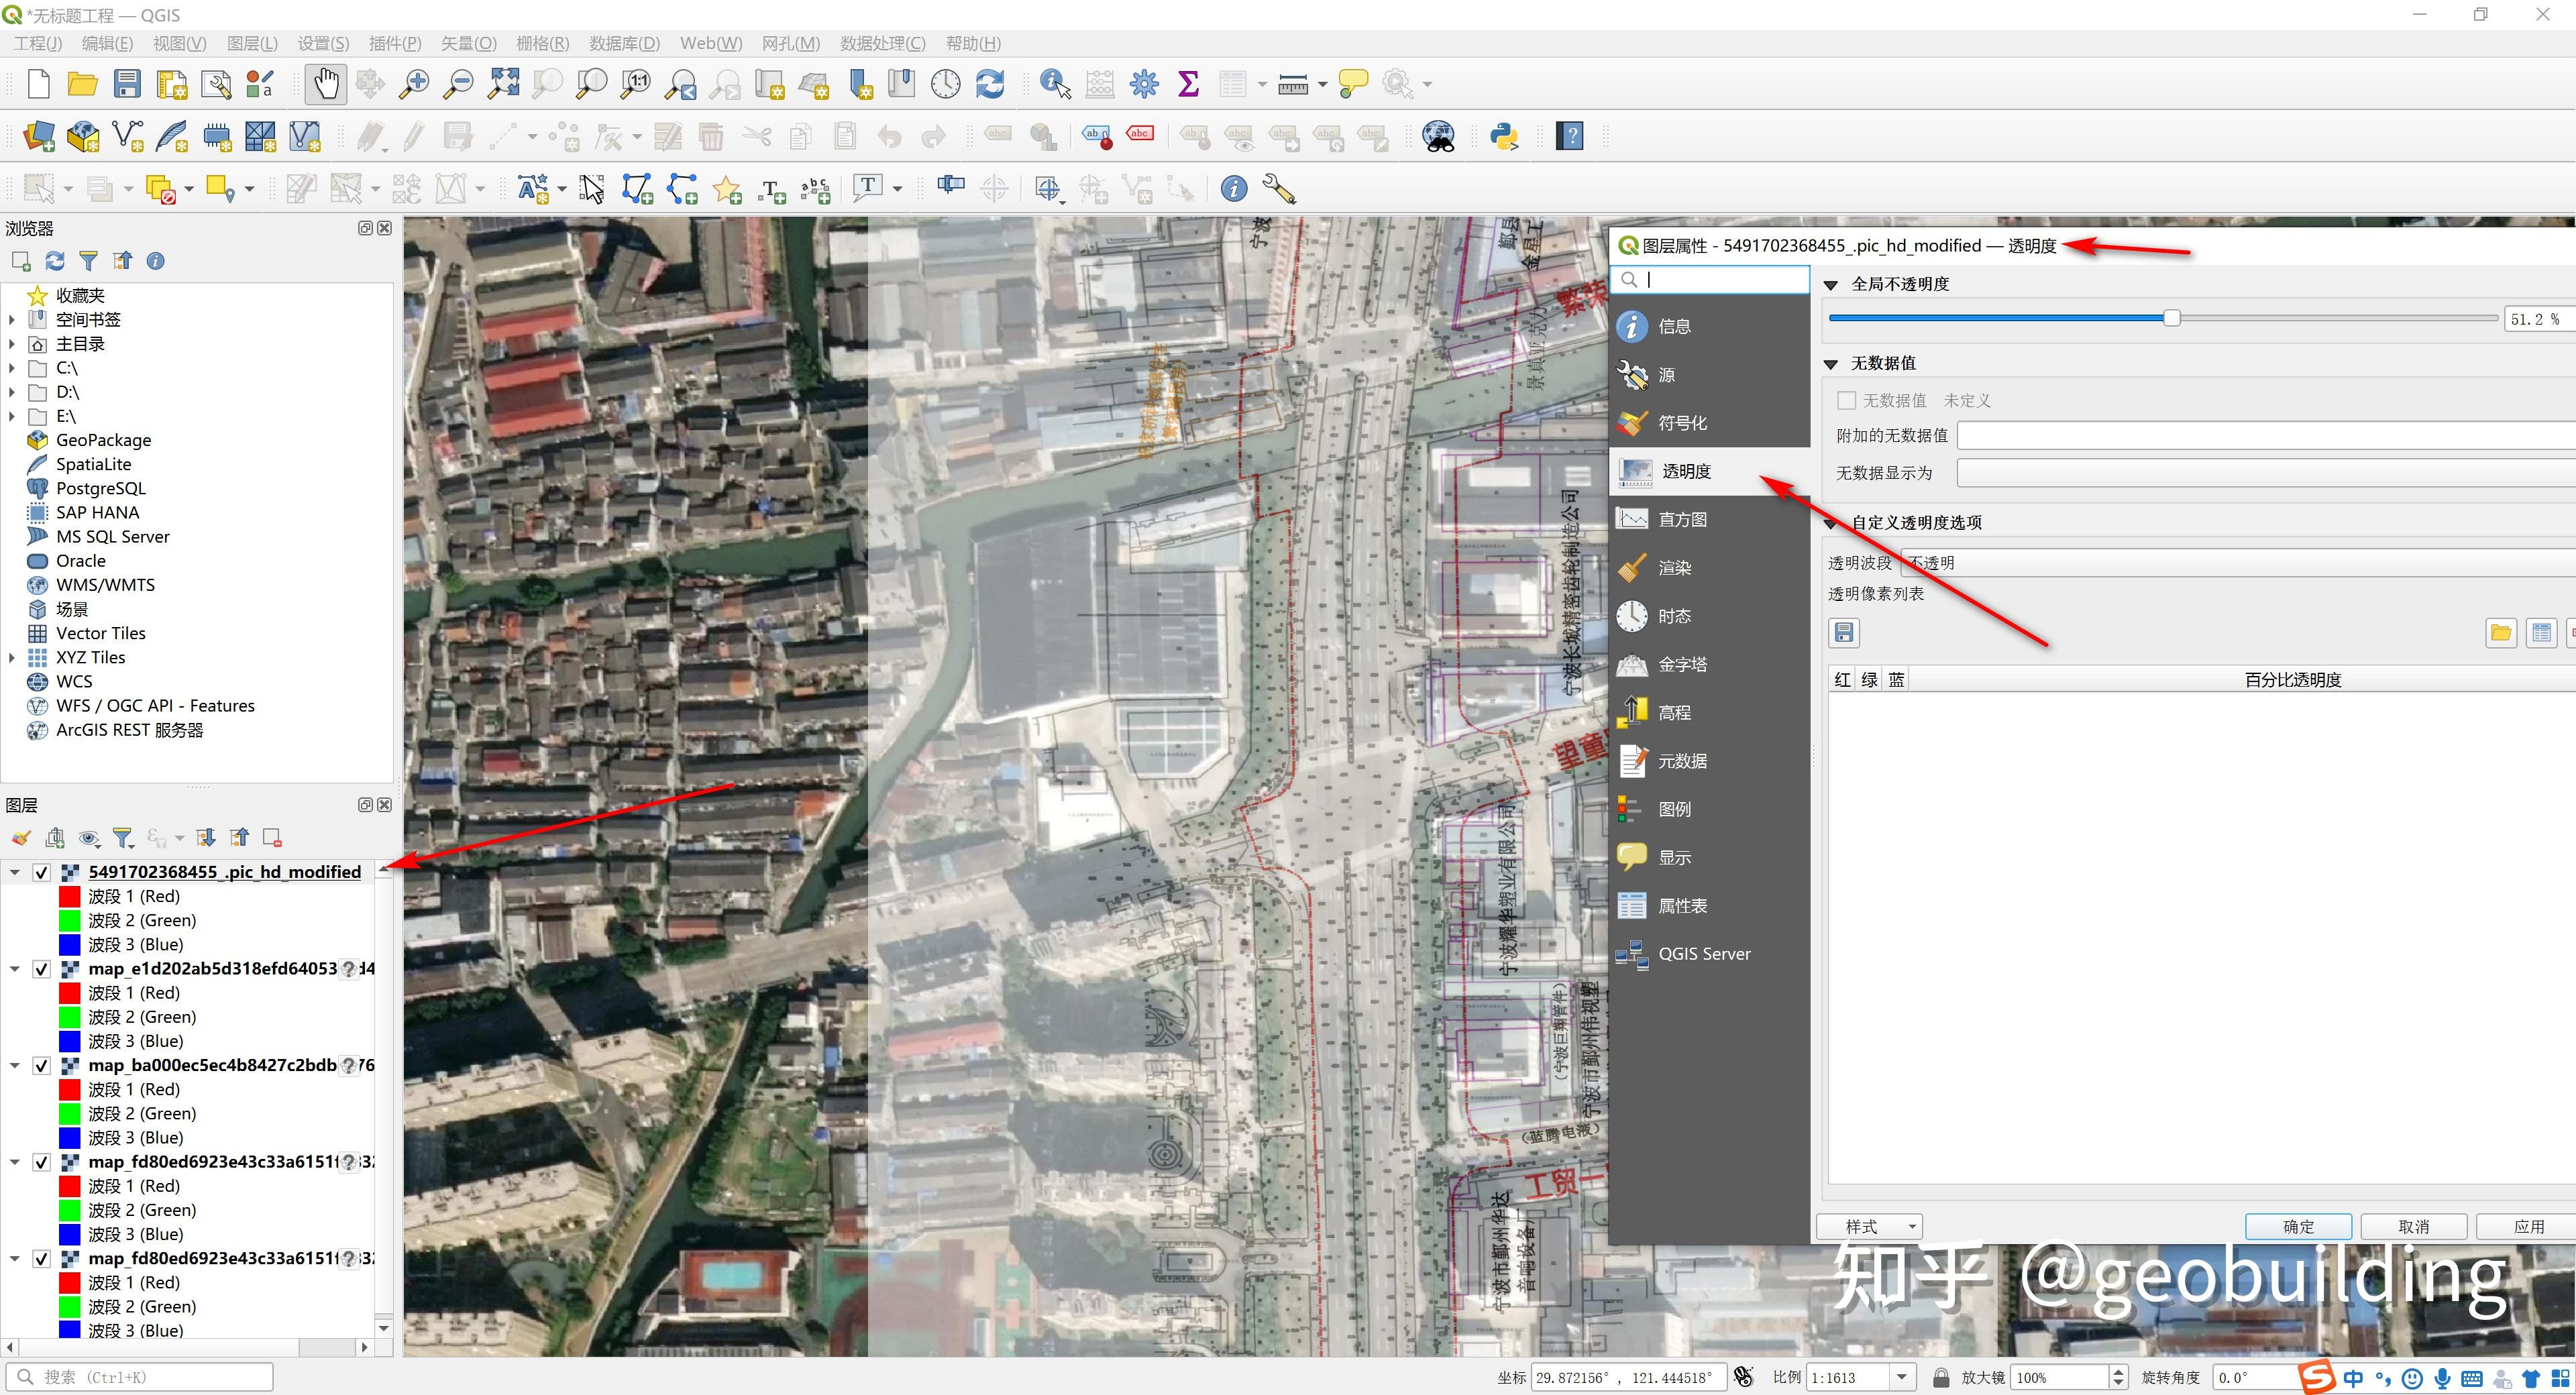Toggle visibility of 5491702368455_.pic_hd_modified layer
The height and width of the screenshot is (1395, 2576).
41,872
